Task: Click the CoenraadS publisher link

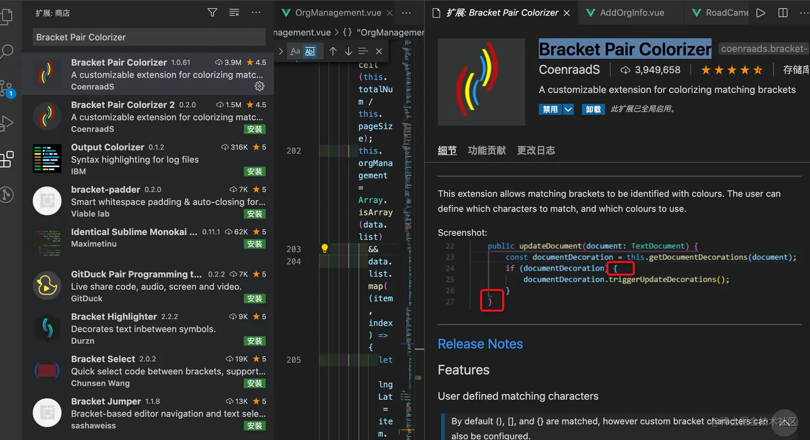Action: pyautogui.click(x=569, y=70)
